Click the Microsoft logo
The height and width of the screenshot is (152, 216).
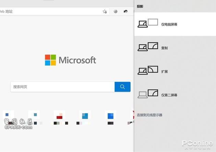coord(70,60)
